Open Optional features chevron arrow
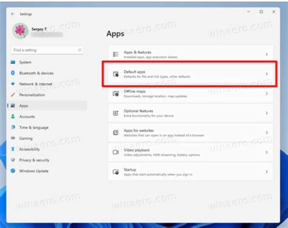 pyautogui.click(x=266, y=113)
